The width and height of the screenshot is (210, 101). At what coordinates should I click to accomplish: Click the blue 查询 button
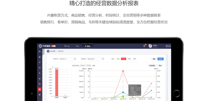(x=161, y=59)
